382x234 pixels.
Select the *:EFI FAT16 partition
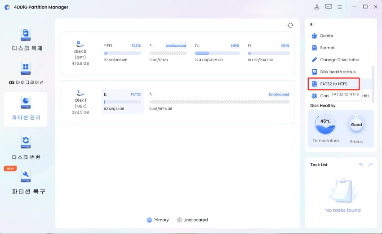coord(123,53)
